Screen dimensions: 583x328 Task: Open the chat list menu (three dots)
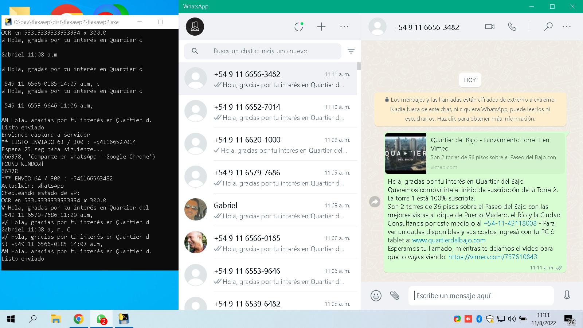point(344,27)
